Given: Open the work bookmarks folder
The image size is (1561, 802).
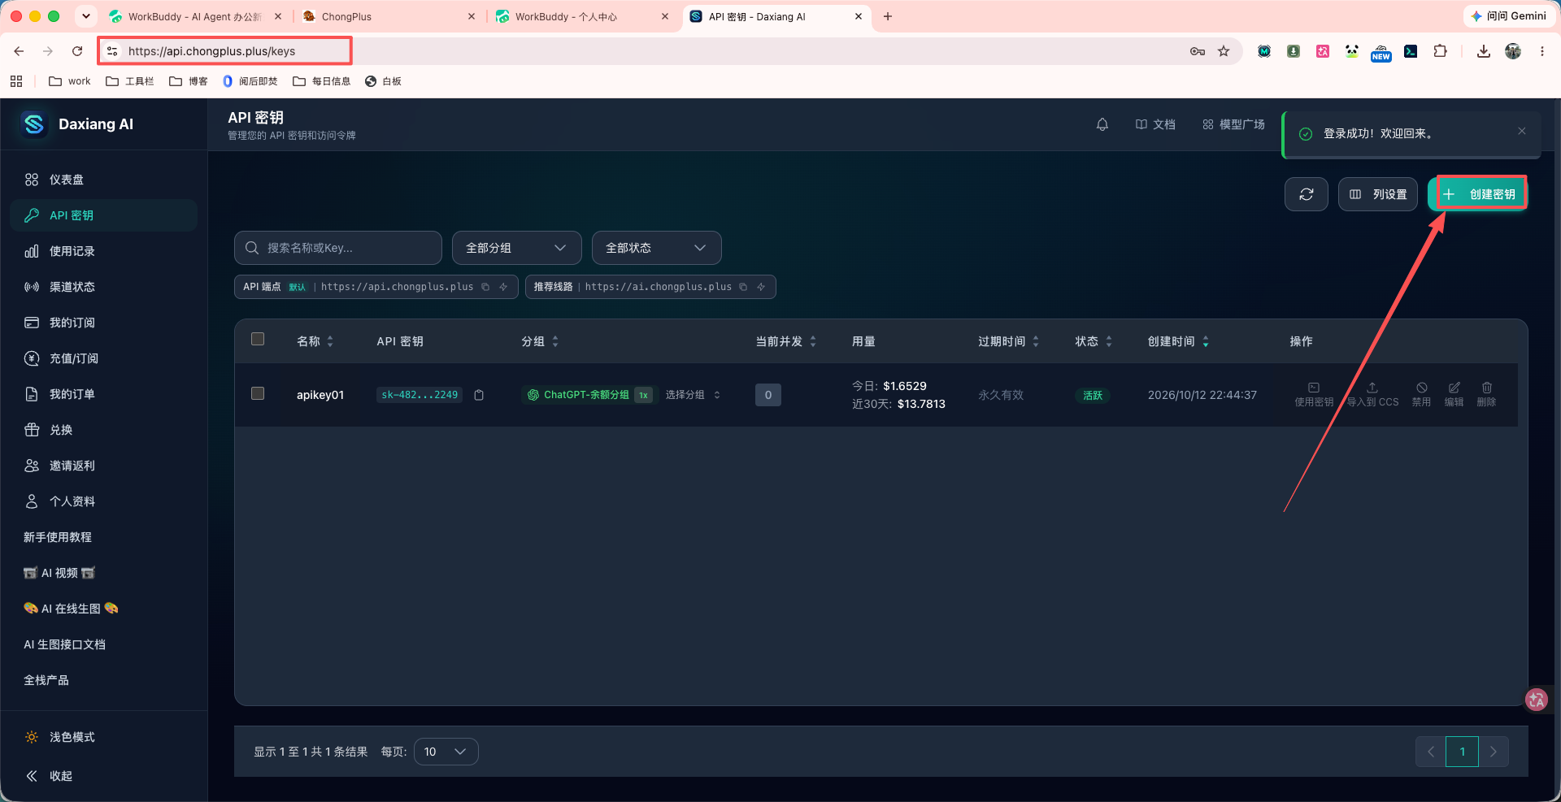Looking at the screenshot, I should coord(70,81).
